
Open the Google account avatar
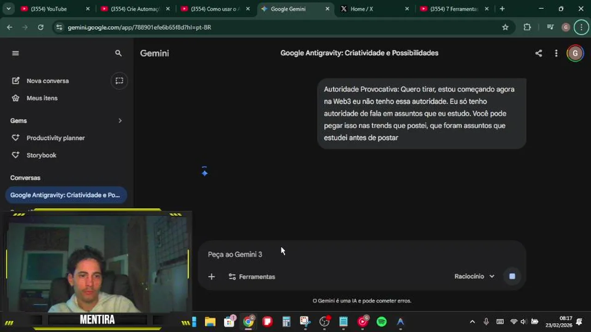click(575, 53)
